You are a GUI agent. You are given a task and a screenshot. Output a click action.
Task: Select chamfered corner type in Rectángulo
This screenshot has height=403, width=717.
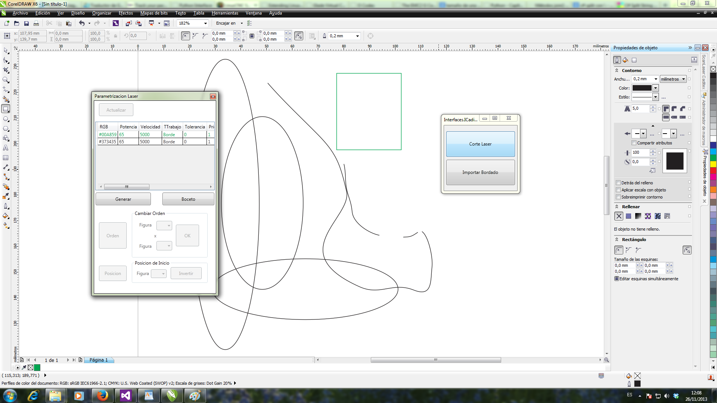point(638,250)
